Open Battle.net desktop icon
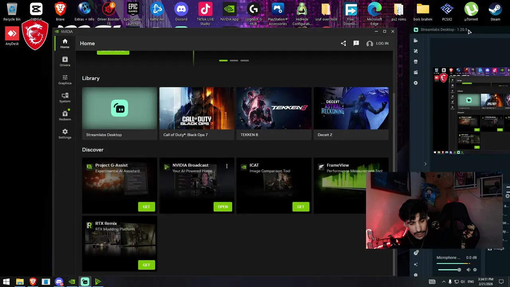The width and height of the screenshot is (510, 287). (157, 12)
